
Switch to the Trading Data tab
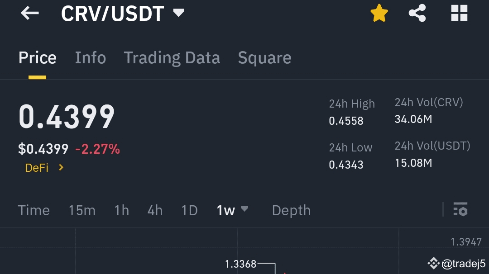click(x=172, y=58)
